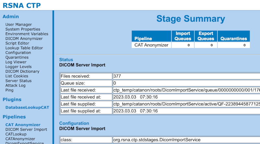
Task: Click List Cookies link
Action: [x=17, y=76]
